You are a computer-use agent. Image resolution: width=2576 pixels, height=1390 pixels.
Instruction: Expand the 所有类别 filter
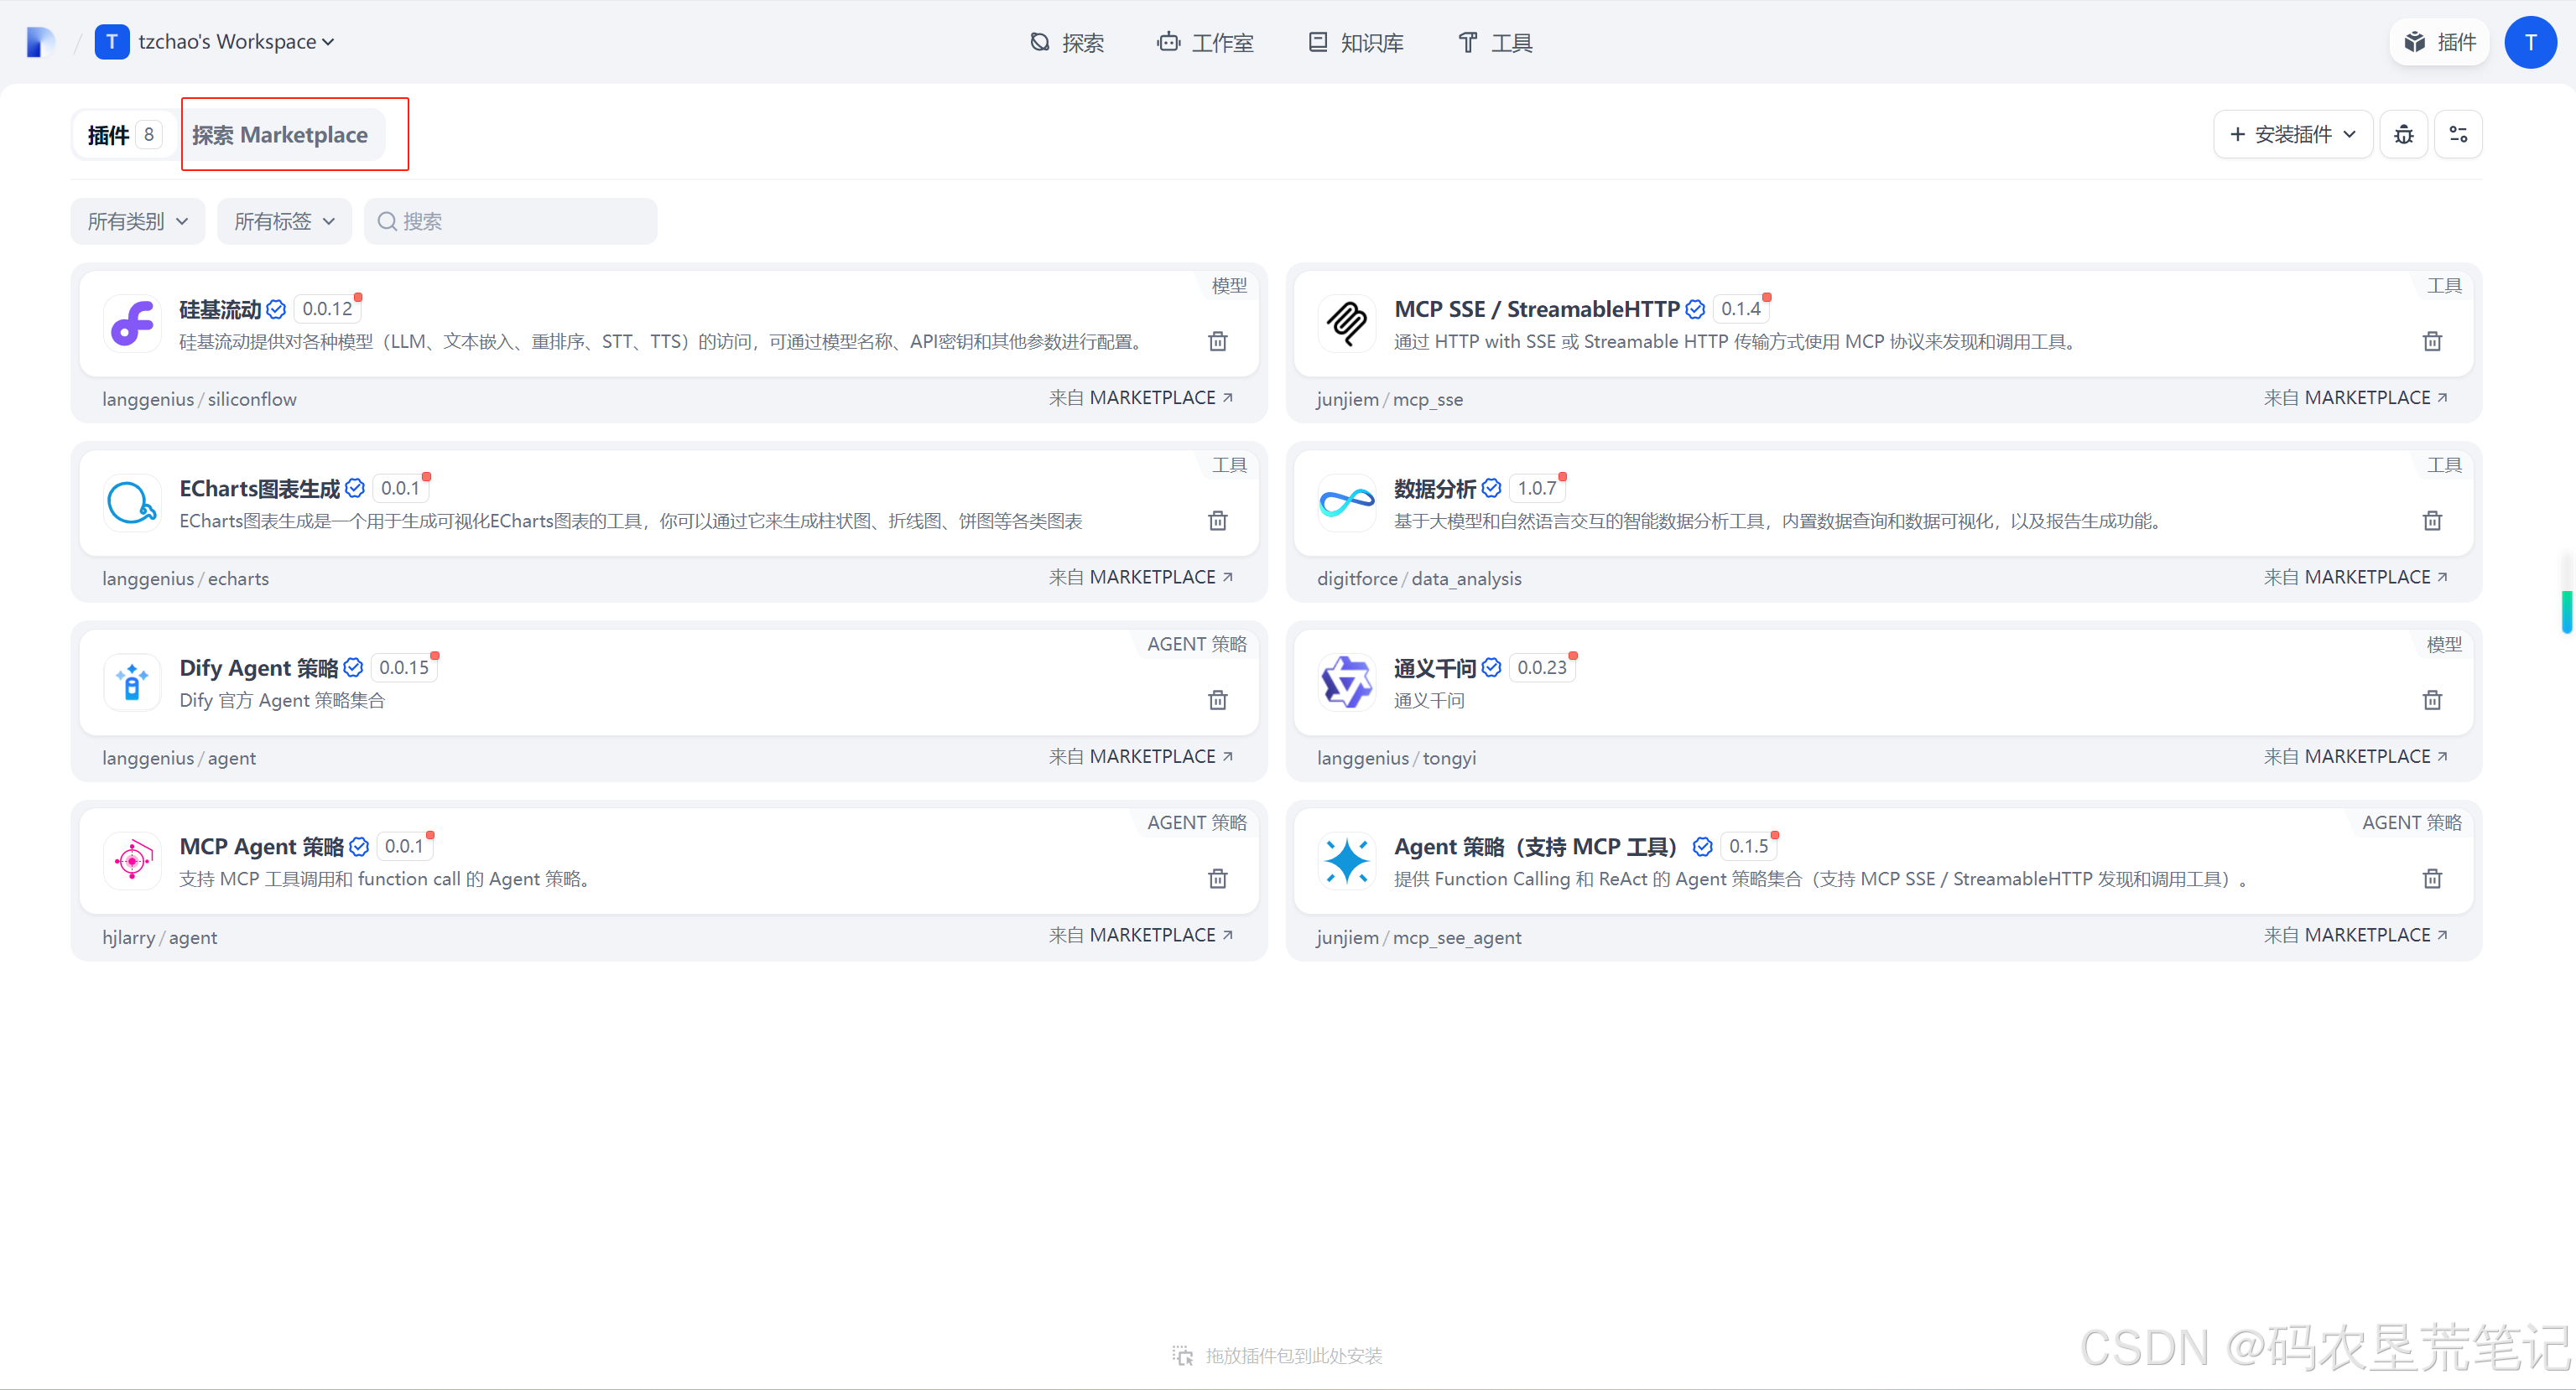click(138, 220)
